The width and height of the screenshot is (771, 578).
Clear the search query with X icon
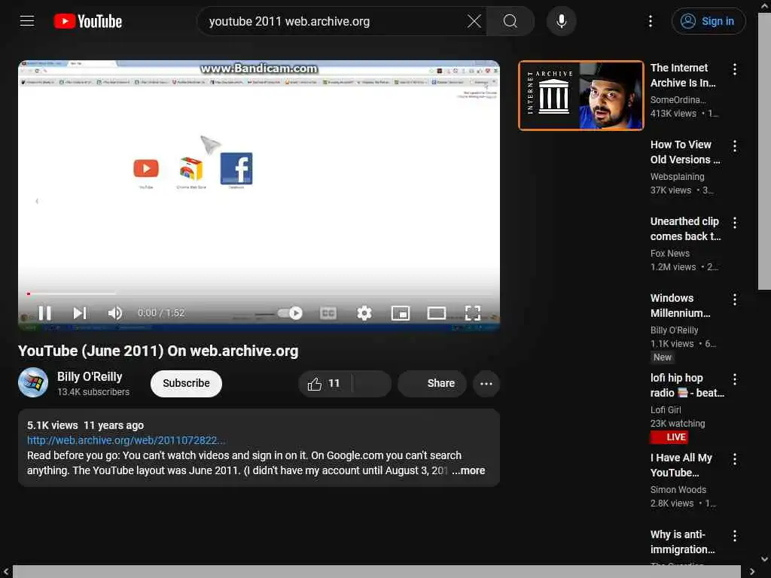pyautogui.click(x=474, y=21)
